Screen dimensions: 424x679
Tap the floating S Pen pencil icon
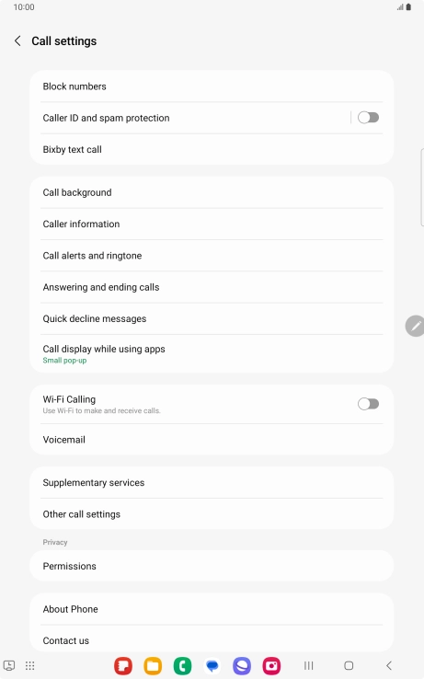click(415, 326)
